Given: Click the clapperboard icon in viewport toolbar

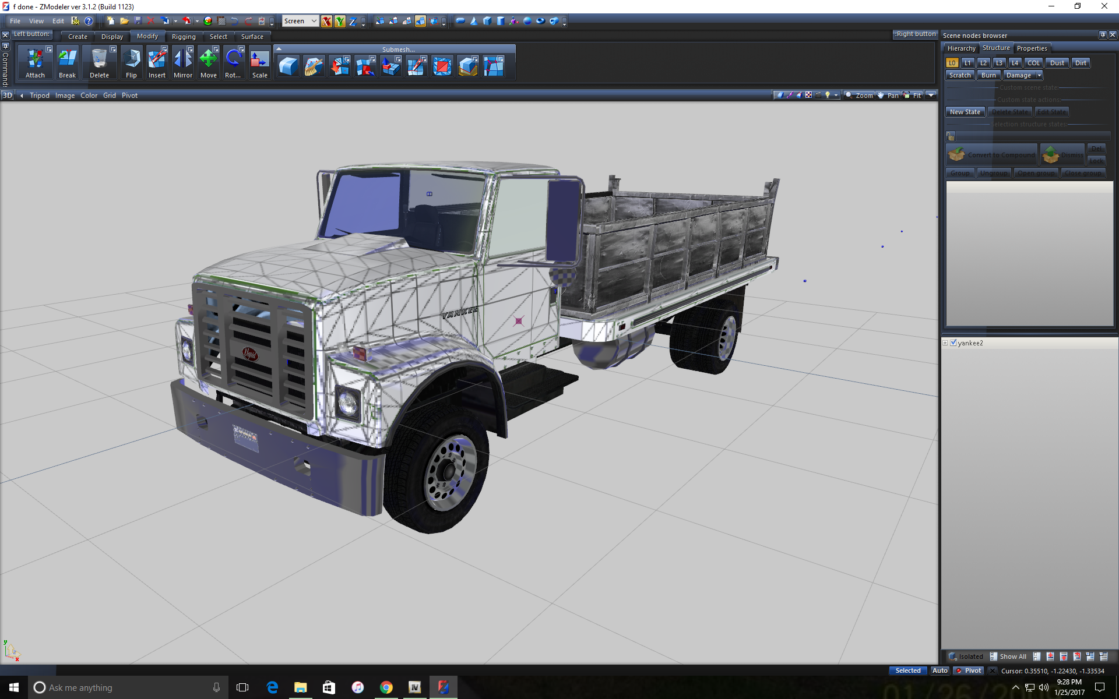Looking at the screenshot, I should [x=818, y=95].
